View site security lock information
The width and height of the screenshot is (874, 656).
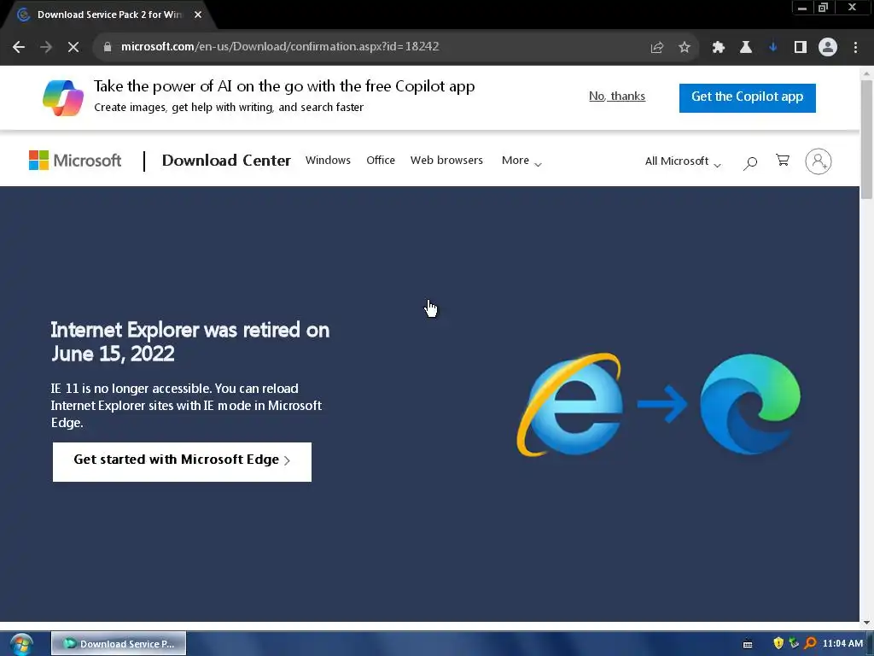tap(108, 47)
